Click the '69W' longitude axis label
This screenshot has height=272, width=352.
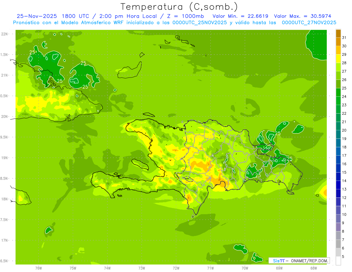(279, 268)
